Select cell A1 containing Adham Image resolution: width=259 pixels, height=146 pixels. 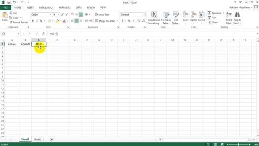12,44
